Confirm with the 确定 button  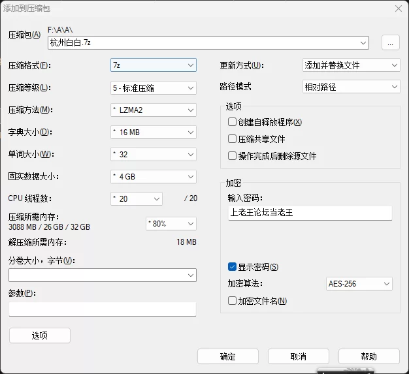coord(228,356)
